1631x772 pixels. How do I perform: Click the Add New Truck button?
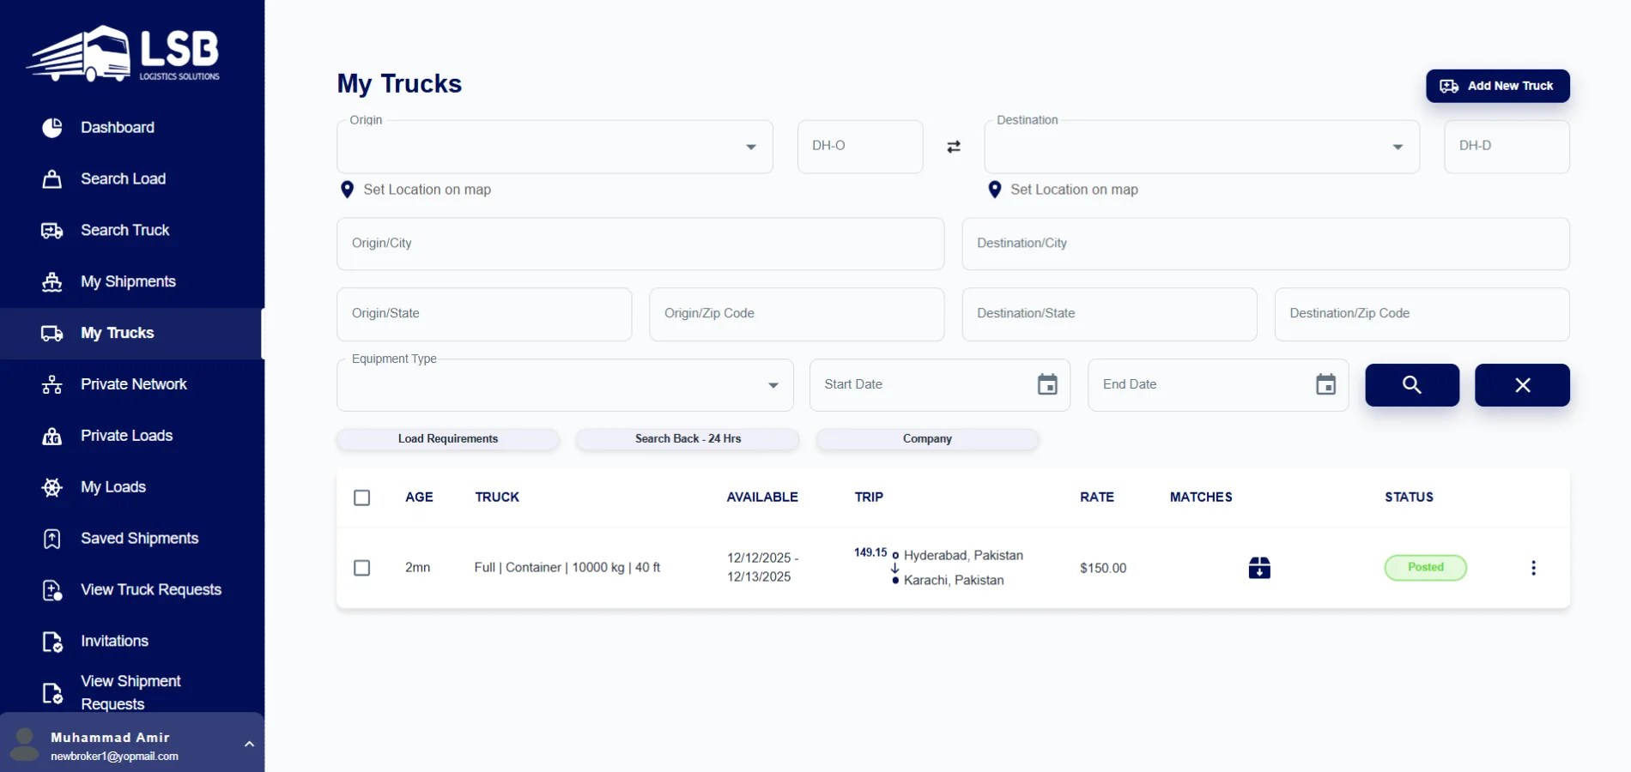tap(1497, 86)
